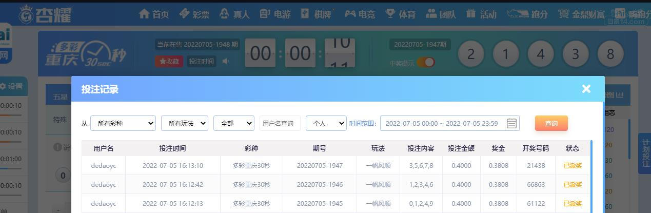
Task: Click period 20220705-1946 in the table
Action: click(x=320, y=185)
